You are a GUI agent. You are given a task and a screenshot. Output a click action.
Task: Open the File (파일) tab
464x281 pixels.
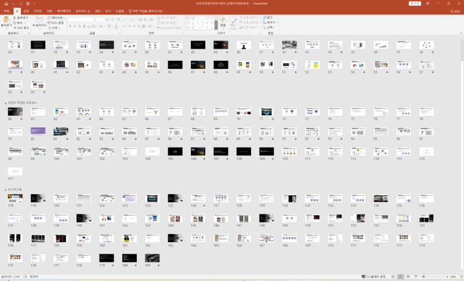pos(6,11)
